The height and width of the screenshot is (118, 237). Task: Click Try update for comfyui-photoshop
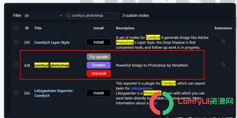coord(98,57)
